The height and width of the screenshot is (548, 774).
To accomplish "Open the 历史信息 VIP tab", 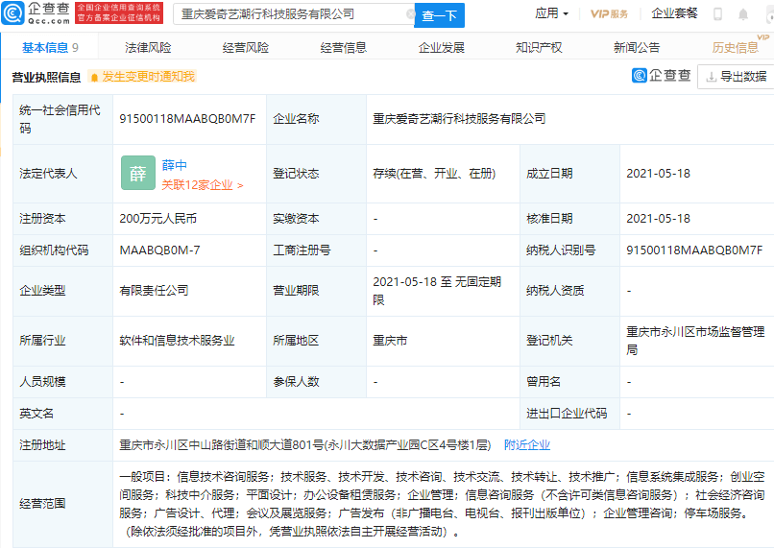I will click(735, 47).
